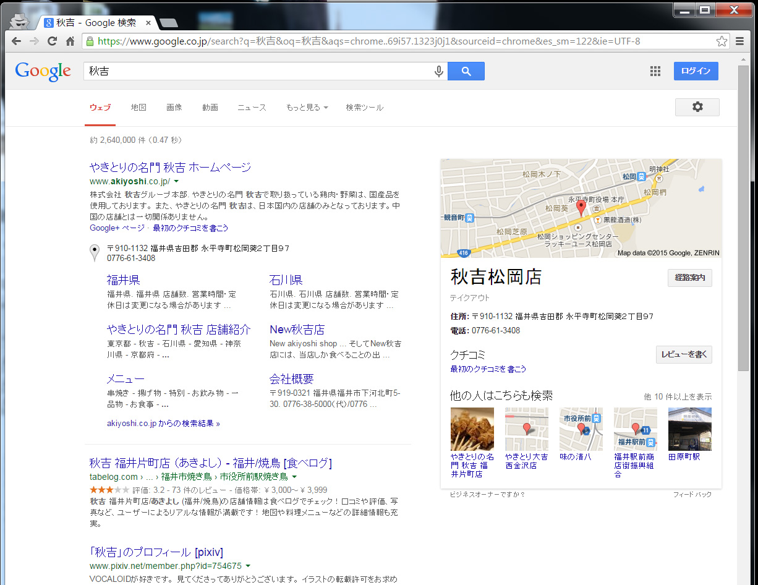Click the grey map pin beside the address
The height and width of the screenshot is (585, 758).
coord(95,252)
